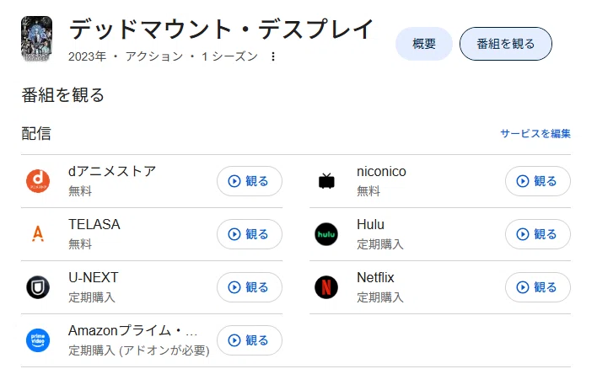Start watching on Hulu via 観る
The width and height of the screenshot is (597, 385).
coord(538,234)
